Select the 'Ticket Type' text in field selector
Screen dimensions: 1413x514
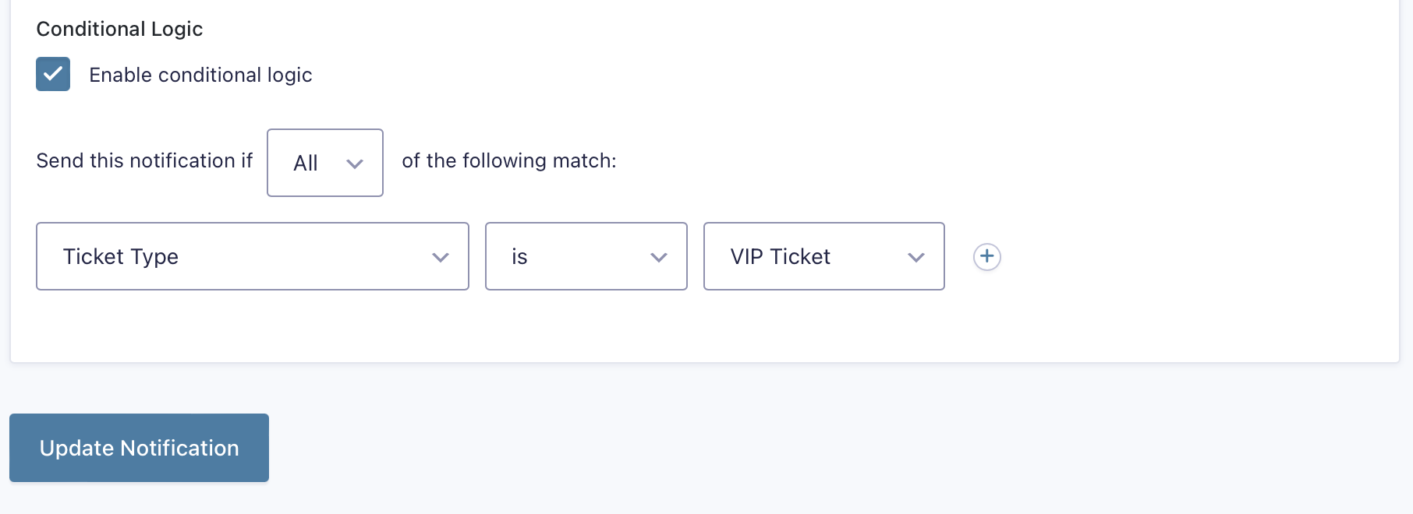click(121, 257)
